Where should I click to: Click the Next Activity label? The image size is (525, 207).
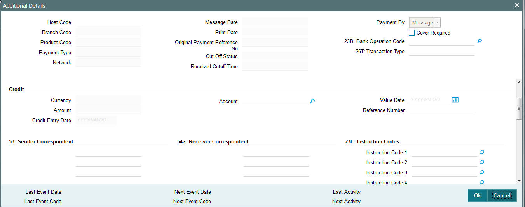[x=346, y=201]
